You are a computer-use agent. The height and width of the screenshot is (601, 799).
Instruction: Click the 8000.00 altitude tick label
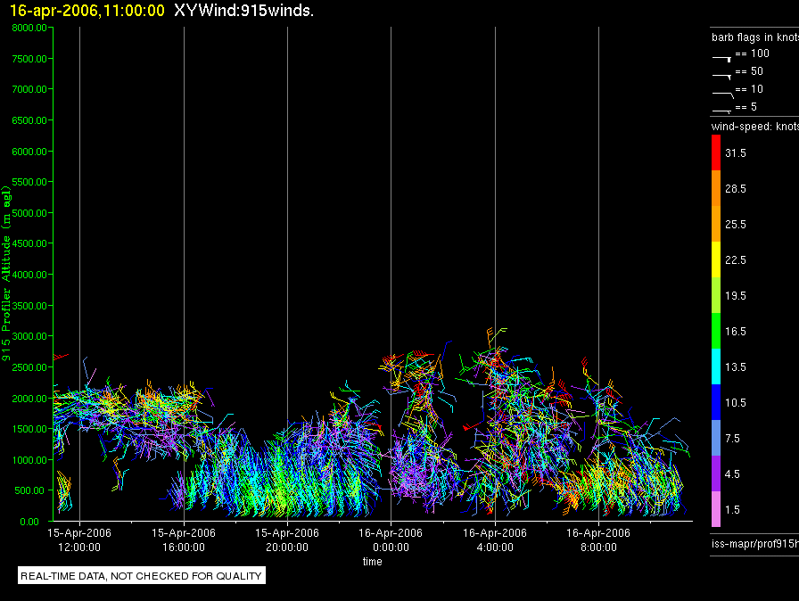point(29,28)
